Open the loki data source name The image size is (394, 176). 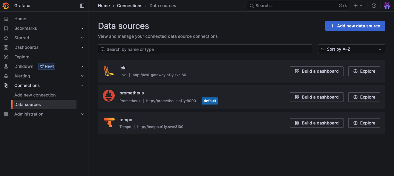(x=123, y=68)
